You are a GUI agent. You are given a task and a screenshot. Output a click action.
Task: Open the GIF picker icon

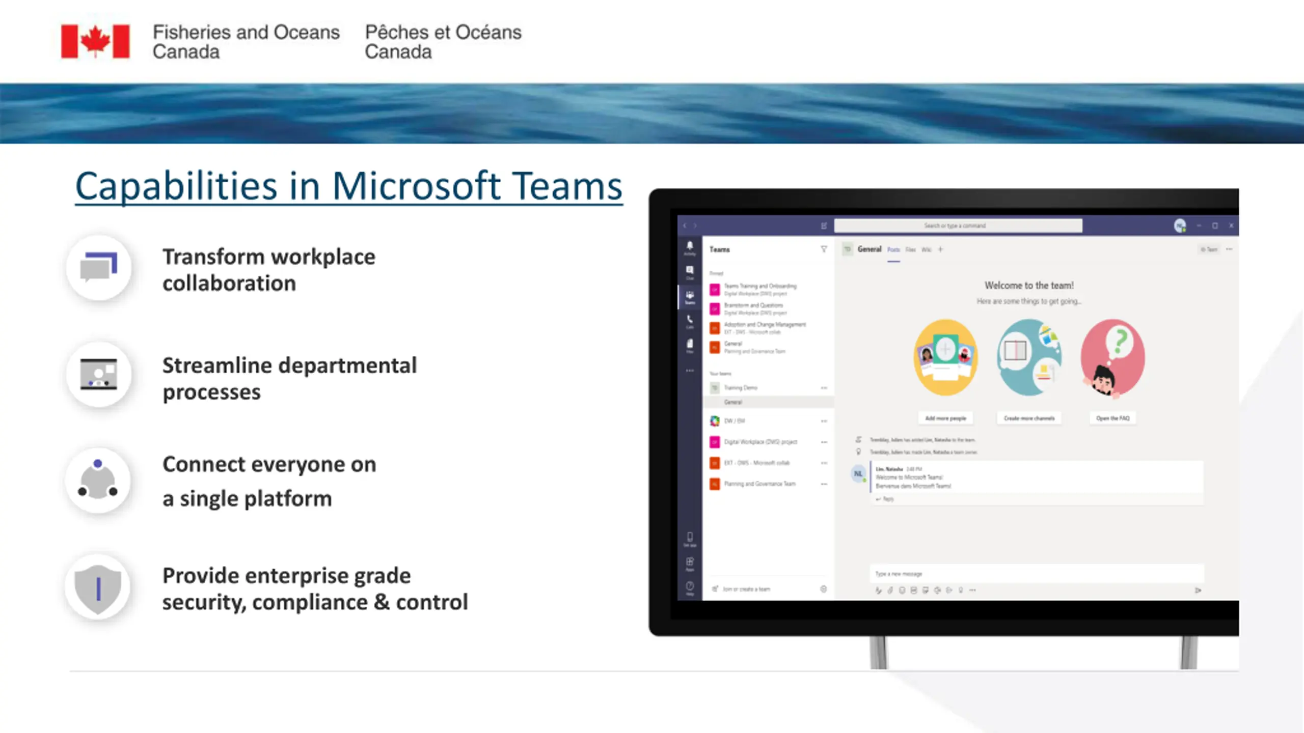point(914,590)
